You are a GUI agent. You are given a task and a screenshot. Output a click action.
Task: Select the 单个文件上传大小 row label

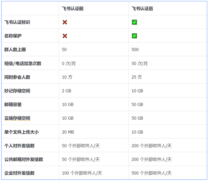pos(22,132)
